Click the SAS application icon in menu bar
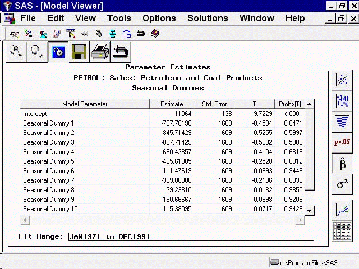Viewport: 359px width, 269px height. [x=10, y=18]
